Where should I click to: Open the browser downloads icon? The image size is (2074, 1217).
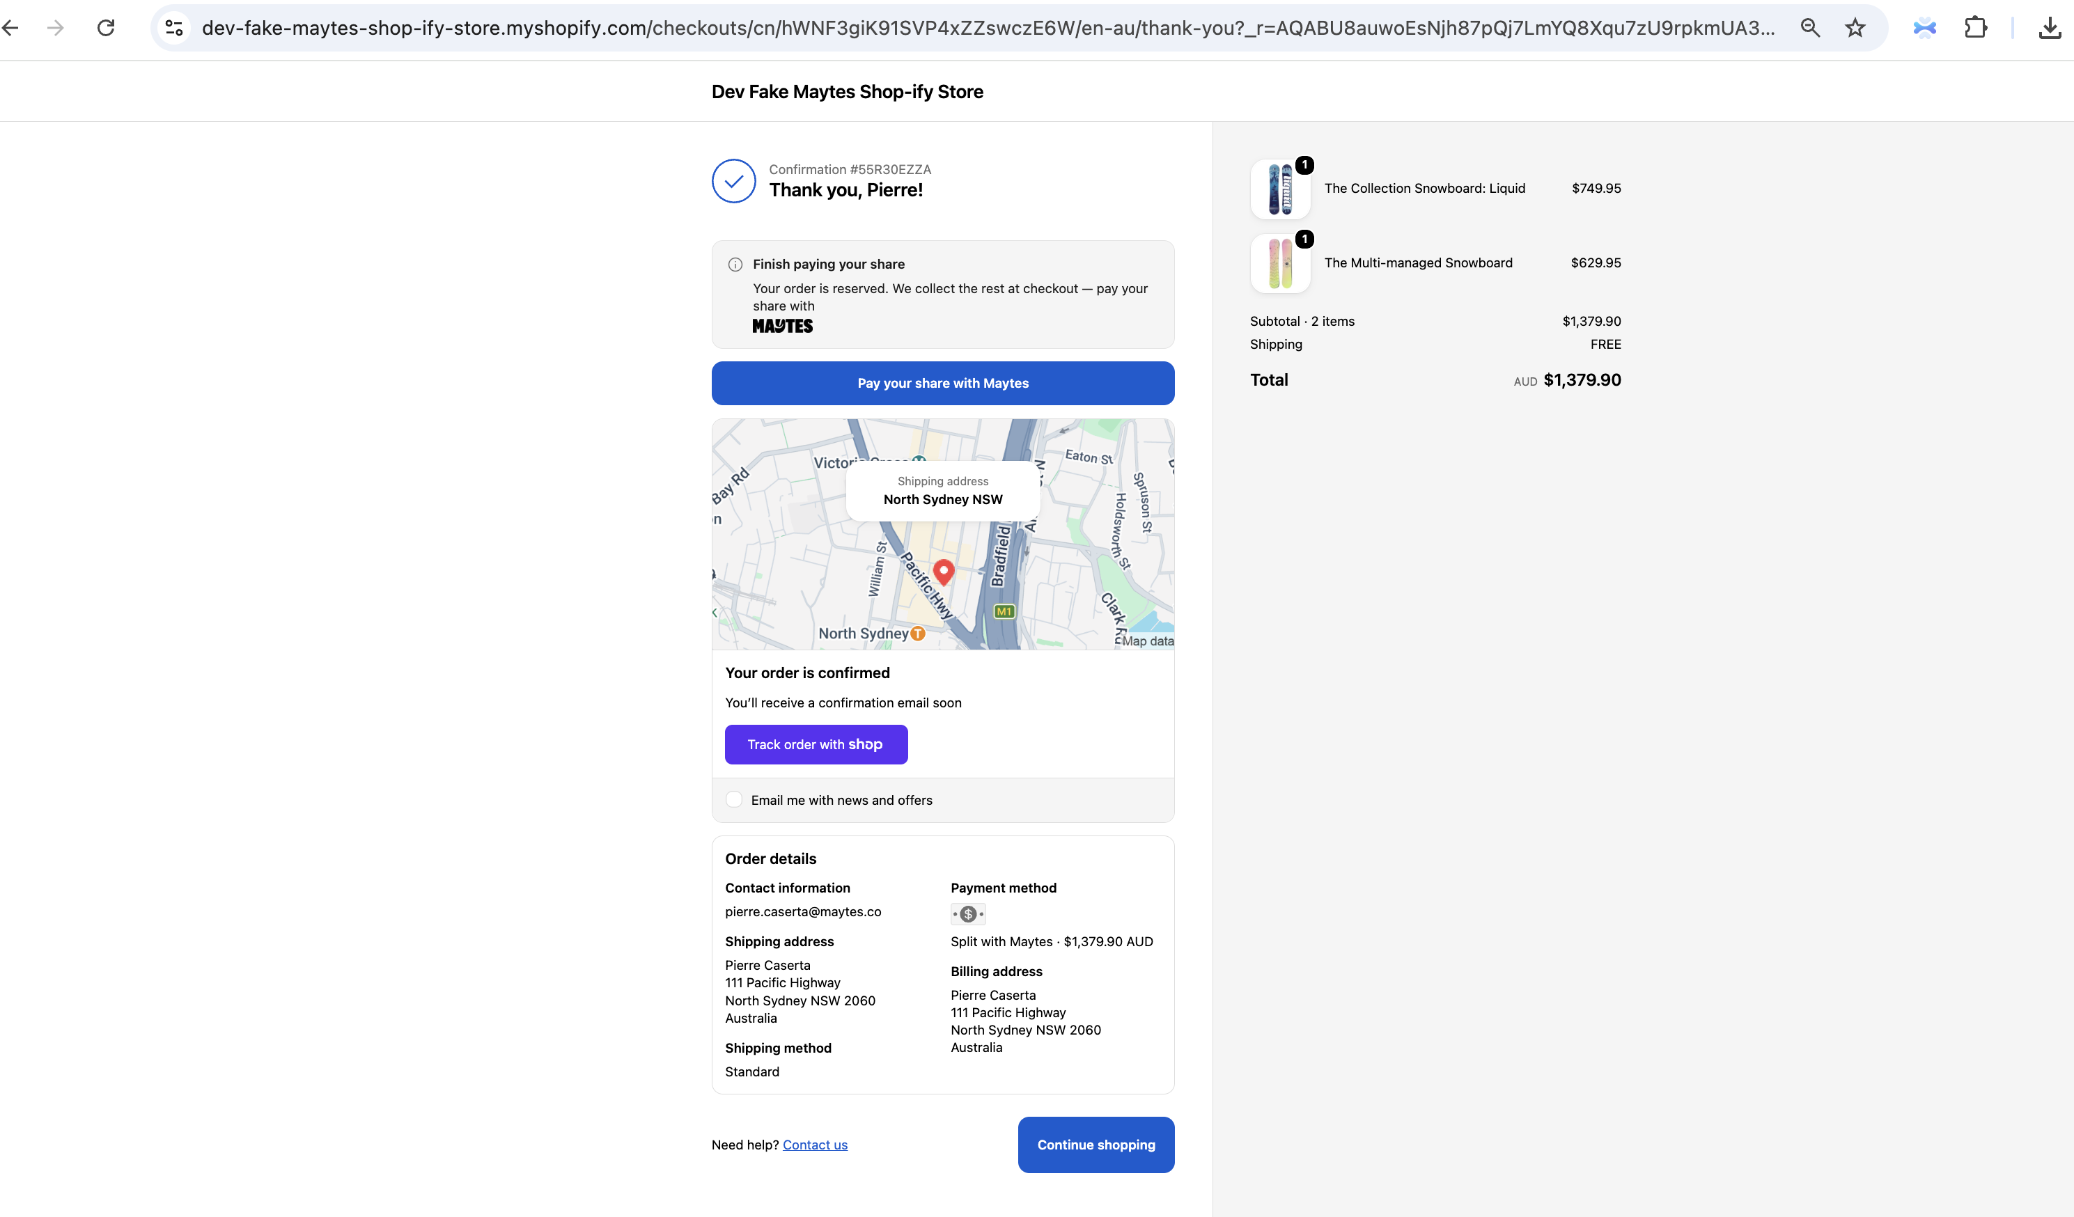(x=2050, y=28)
